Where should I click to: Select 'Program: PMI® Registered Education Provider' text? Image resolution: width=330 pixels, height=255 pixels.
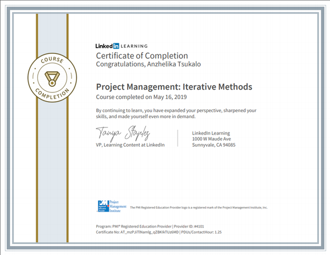click(134, 226)
